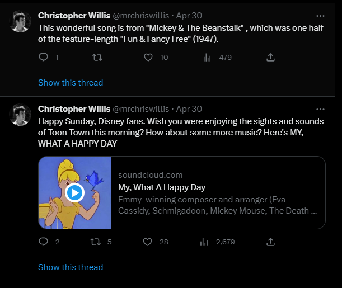The height and width of the screenshot is (288, 342).
Task: Click @mrchriswillis handle on second tweet
Action: (141, 109)
